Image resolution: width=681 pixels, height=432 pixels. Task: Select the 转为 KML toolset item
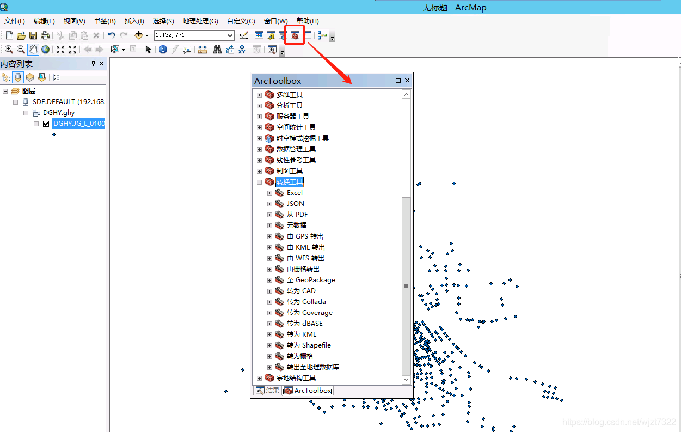(x=302, y=334)
